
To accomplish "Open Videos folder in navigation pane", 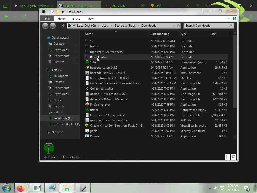I will 58,112.
